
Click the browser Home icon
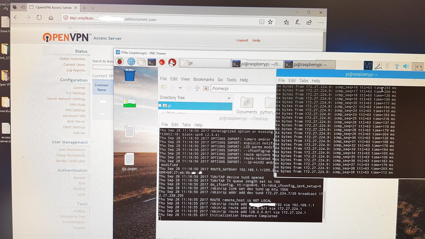(x=51, y=18)
